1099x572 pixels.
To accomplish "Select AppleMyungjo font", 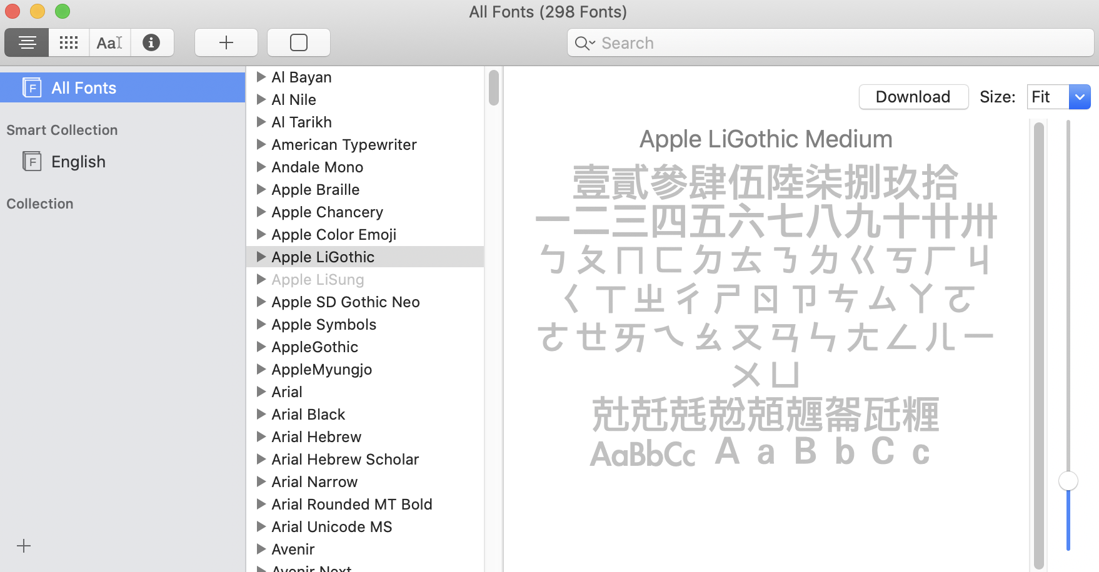I will (321, 369).
